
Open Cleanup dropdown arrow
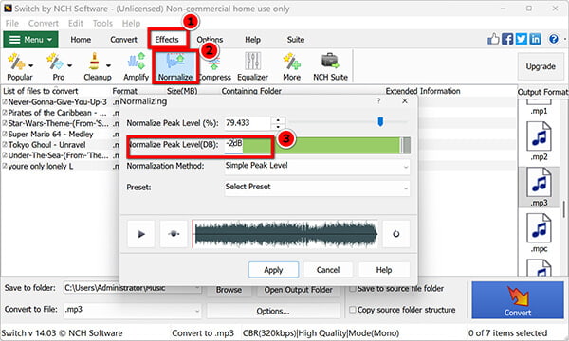pos(108,65)
